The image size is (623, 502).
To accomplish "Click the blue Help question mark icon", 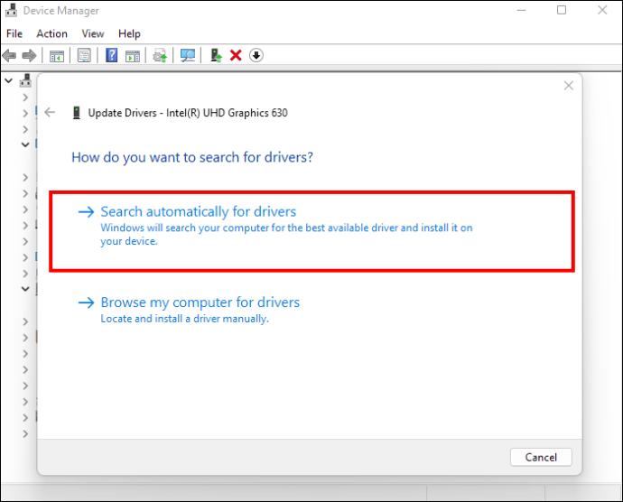I will tap(112, 55).
